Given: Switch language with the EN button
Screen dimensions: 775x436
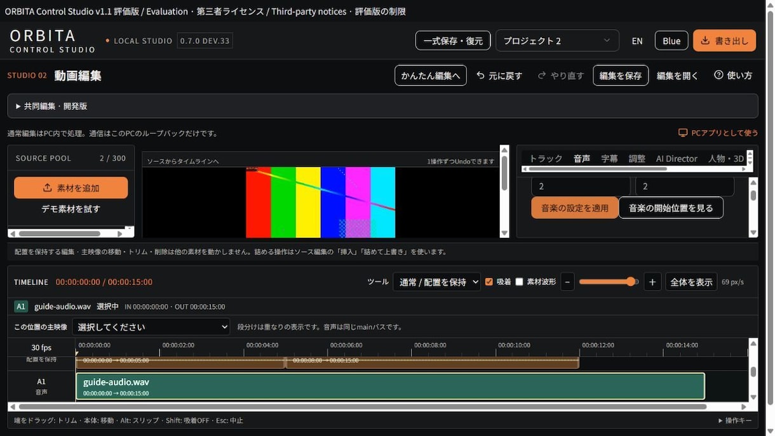Looking at the screenshot, I should 637,41.
